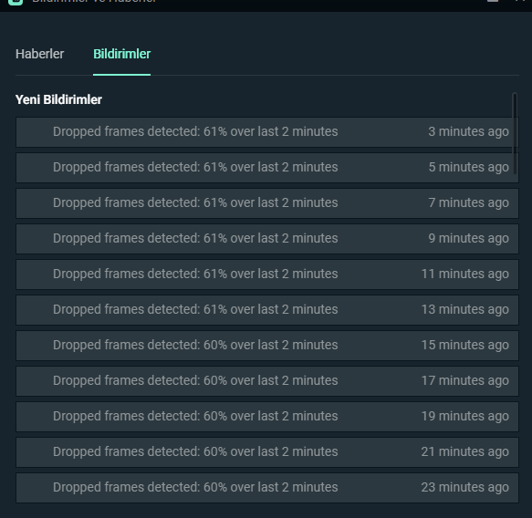Click the window title text in the title bar
The image size is (532, 518).
click(94, 1)
